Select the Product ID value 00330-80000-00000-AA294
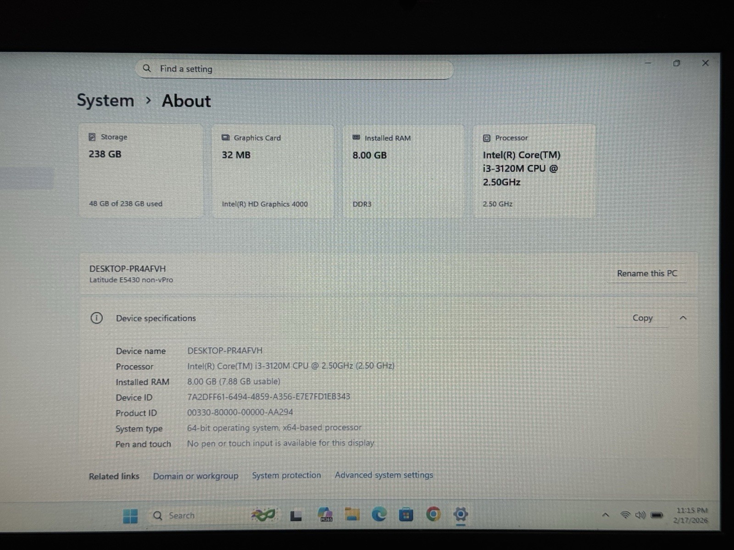The height and width of the screenshot is (550, 734). [240, 412]
